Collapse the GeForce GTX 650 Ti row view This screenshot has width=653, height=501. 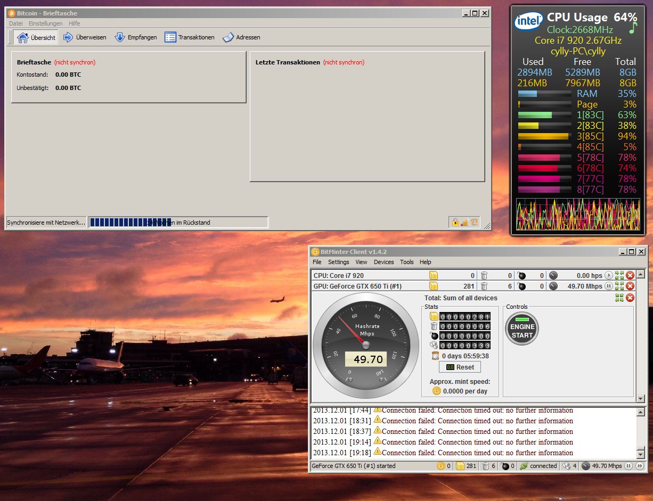pyautogui.click(x=619, y=286)
